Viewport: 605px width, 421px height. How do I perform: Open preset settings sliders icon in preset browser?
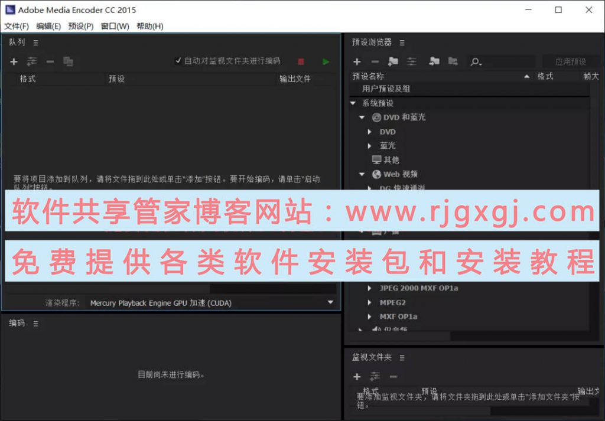pos(412,61)
